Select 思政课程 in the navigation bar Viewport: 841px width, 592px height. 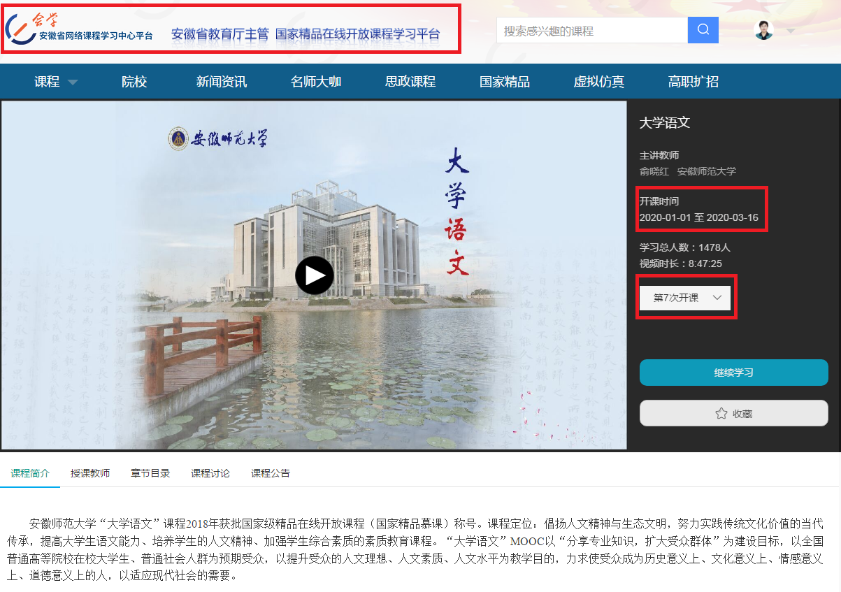click(410, 82)
